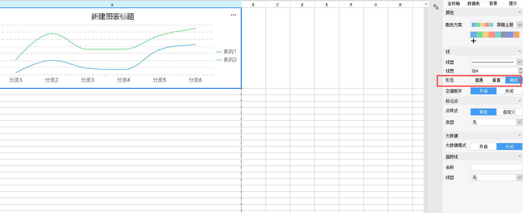Viewport: 523px width, 213px height.
Task: Click the vertical scrollbar up arrow
Action: [426, 4]
